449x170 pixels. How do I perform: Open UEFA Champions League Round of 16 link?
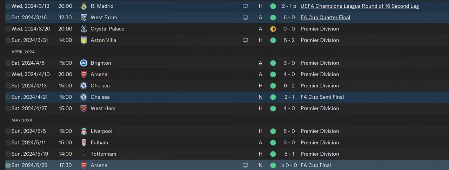pos(360,6)
